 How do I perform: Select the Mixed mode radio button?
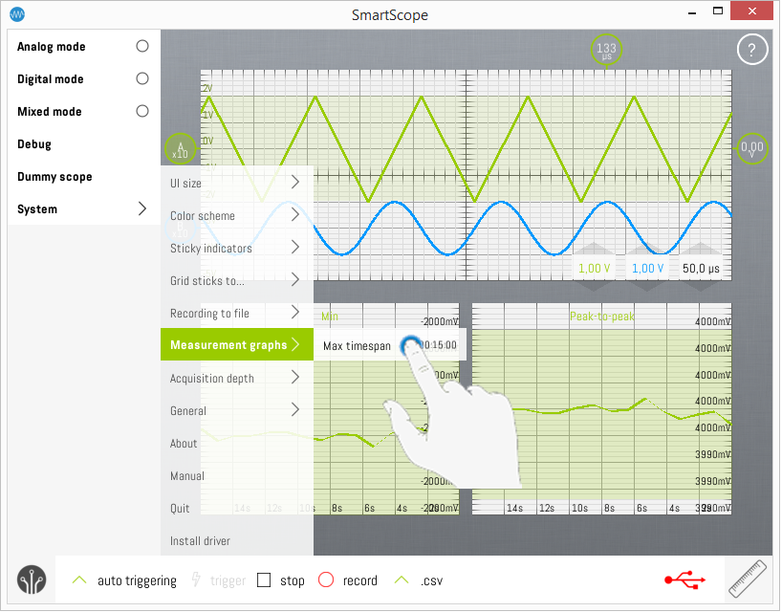[x=142, y=111]
